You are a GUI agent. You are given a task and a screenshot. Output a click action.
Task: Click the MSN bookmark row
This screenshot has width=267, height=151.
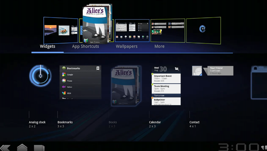[x=80, y=93]
